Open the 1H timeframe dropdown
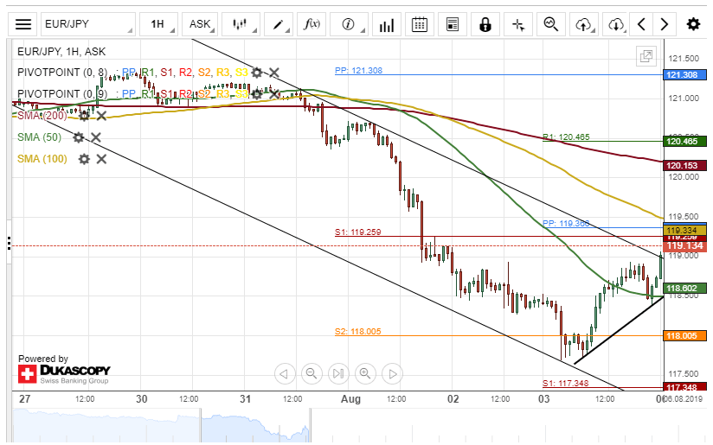Screen dimensions: 713x445 pos(158,24)
